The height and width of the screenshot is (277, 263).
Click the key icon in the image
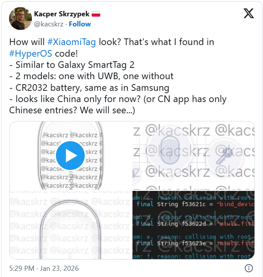(x=225, y=156)
